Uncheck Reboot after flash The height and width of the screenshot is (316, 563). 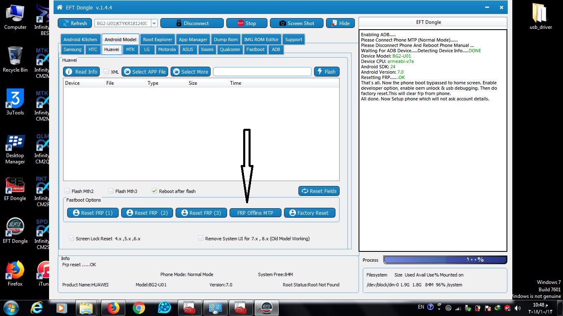pyautogui.click(x=155, y=191)
